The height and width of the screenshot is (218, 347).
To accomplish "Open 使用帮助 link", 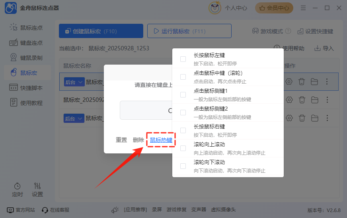I will (289, 48).
